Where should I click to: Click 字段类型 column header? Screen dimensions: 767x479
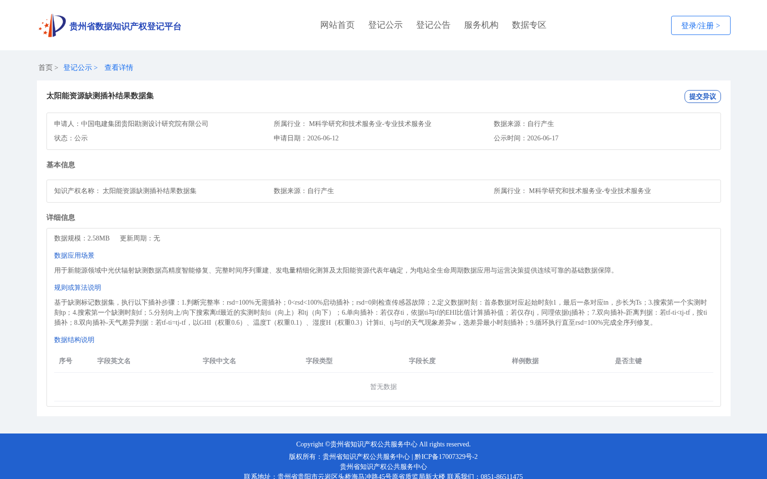[x=319, y=361]
